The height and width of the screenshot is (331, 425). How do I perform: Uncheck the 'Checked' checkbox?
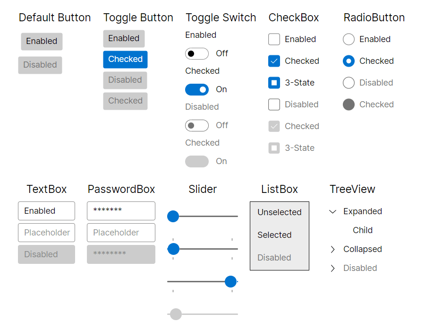[274, 61]
